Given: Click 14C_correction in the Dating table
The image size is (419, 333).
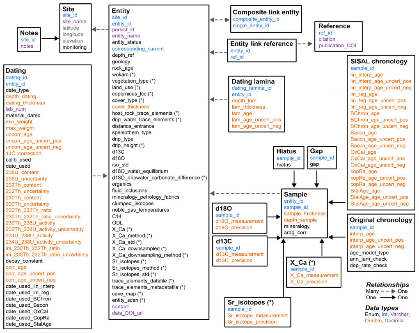Looking at the screenshot, I should click(x=23, y=153).
